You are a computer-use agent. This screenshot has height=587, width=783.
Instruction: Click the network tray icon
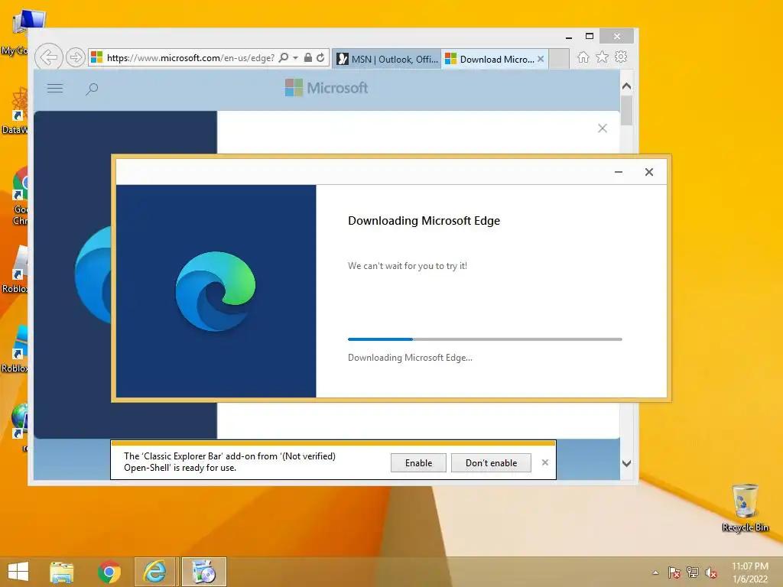pyautogui.click(x=693, y=572)
